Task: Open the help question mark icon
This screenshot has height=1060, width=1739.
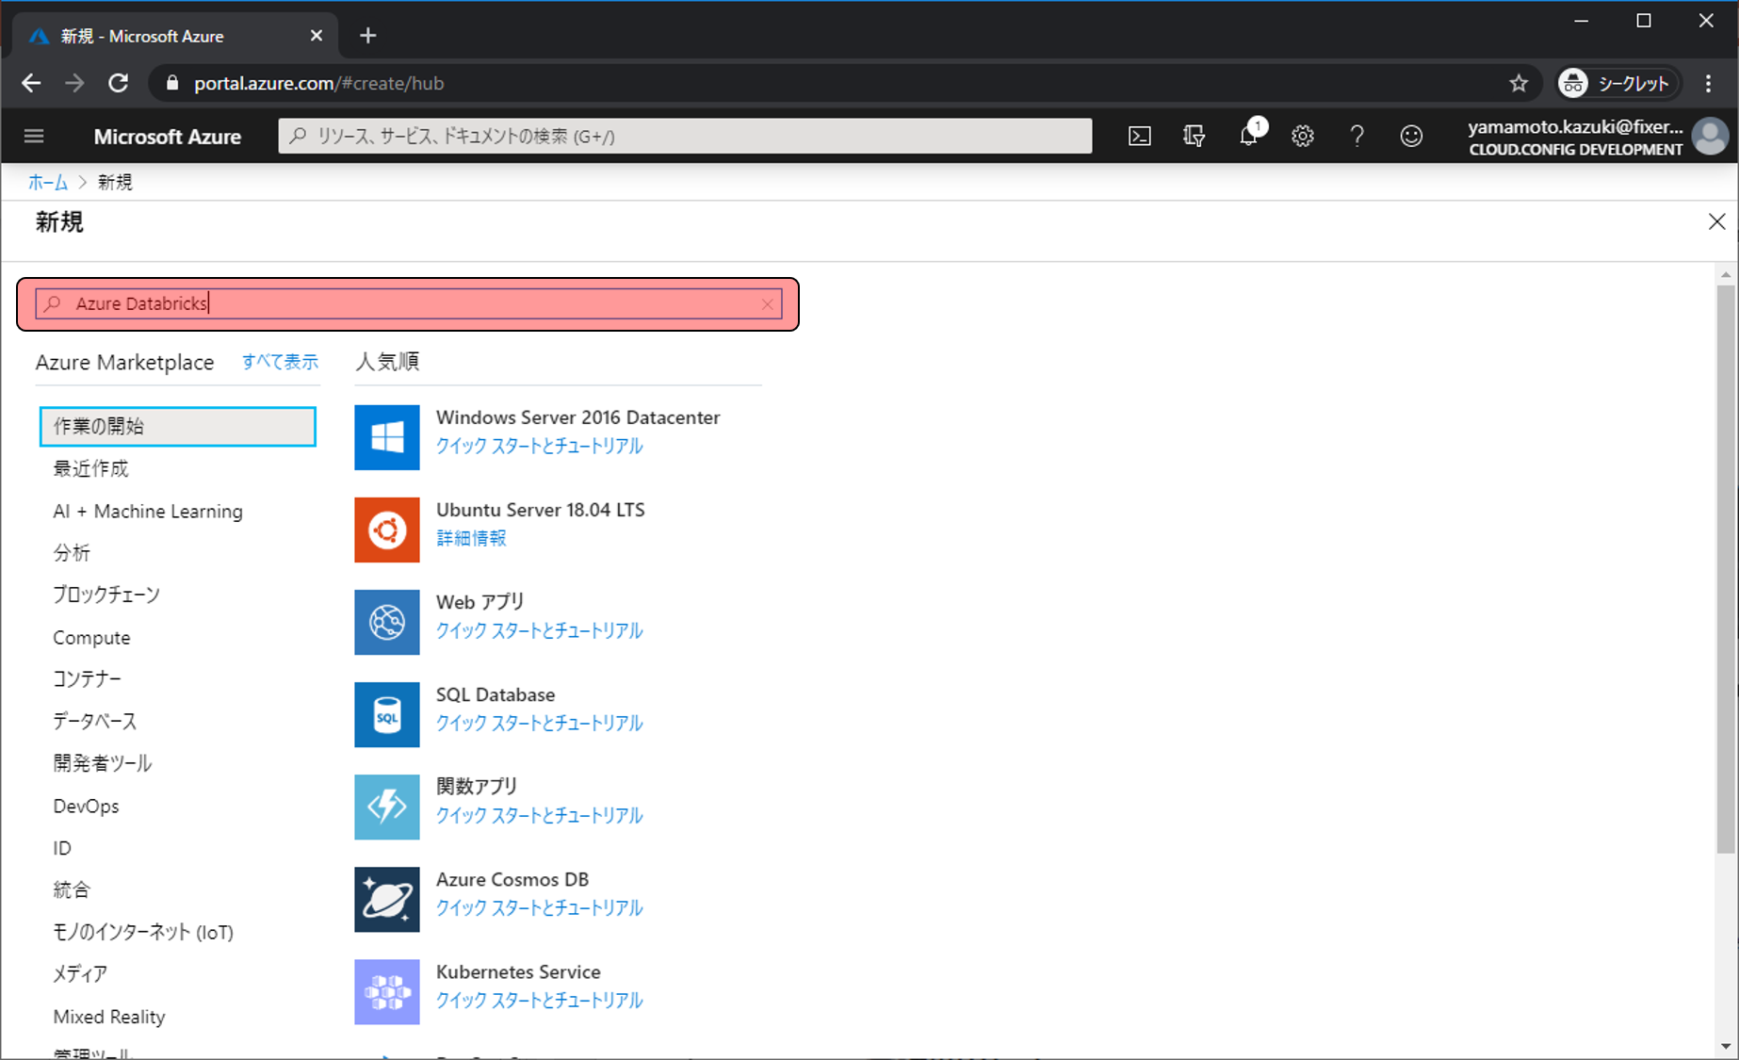Action: pyautogui.click(x=1357, y=137)
